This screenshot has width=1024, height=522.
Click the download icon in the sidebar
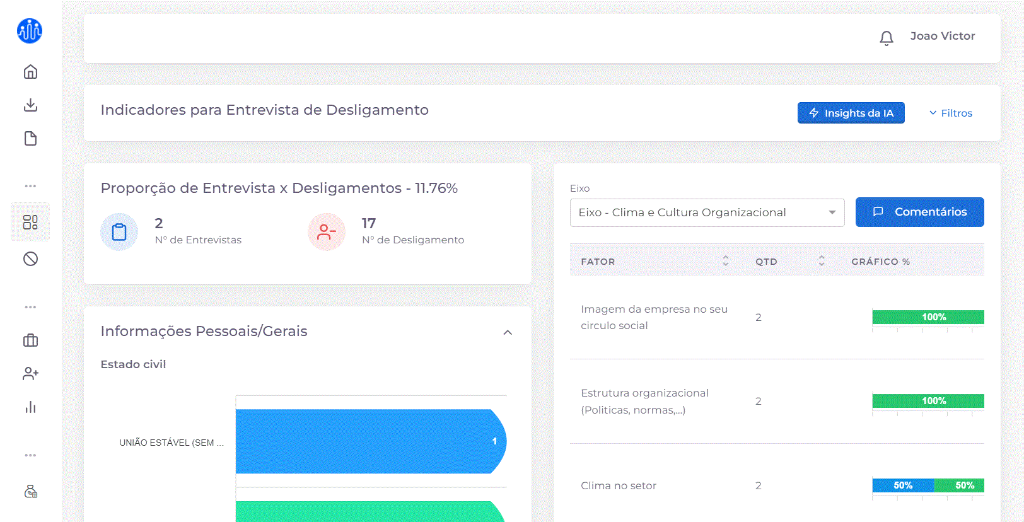click(30, 105)
